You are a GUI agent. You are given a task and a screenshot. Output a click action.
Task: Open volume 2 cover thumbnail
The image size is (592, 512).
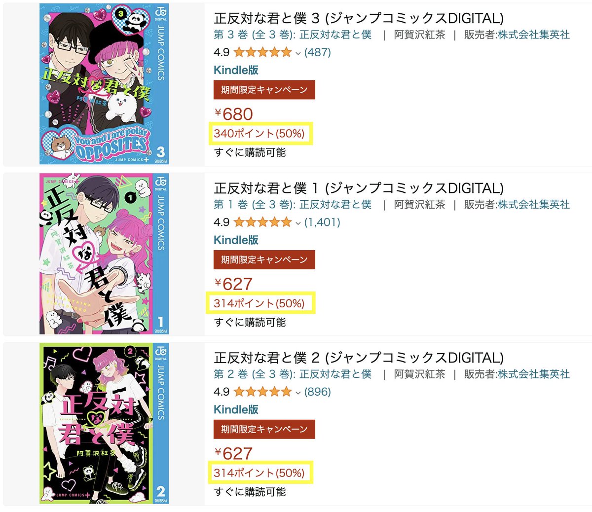(104, 423)
